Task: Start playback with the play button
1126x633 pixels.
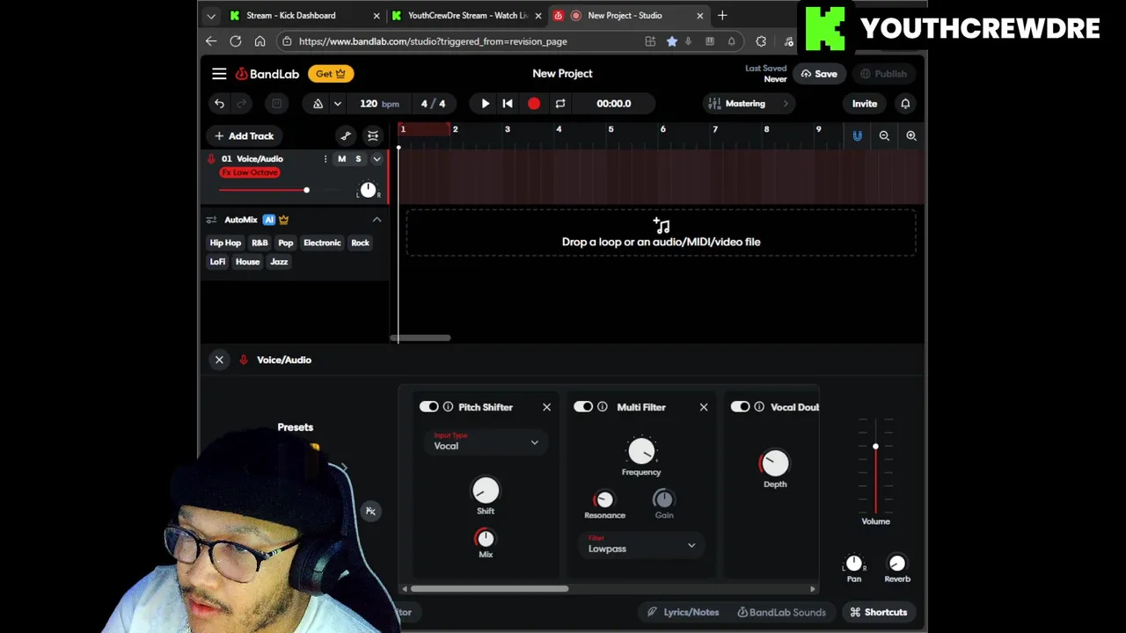Action: 485,104
